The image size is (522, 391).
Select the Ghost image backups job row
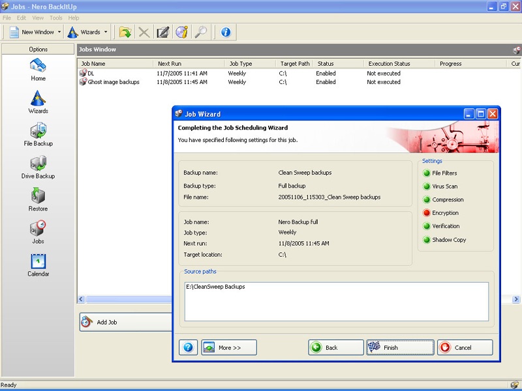(x=114, y=82)
